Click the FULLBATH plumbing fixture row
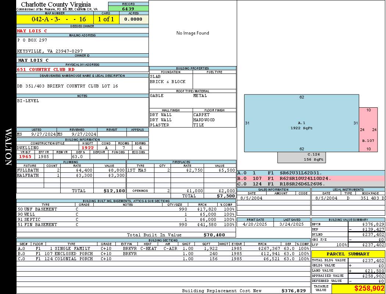Viewport: 386px width, 294px height. tap(71, 170)
